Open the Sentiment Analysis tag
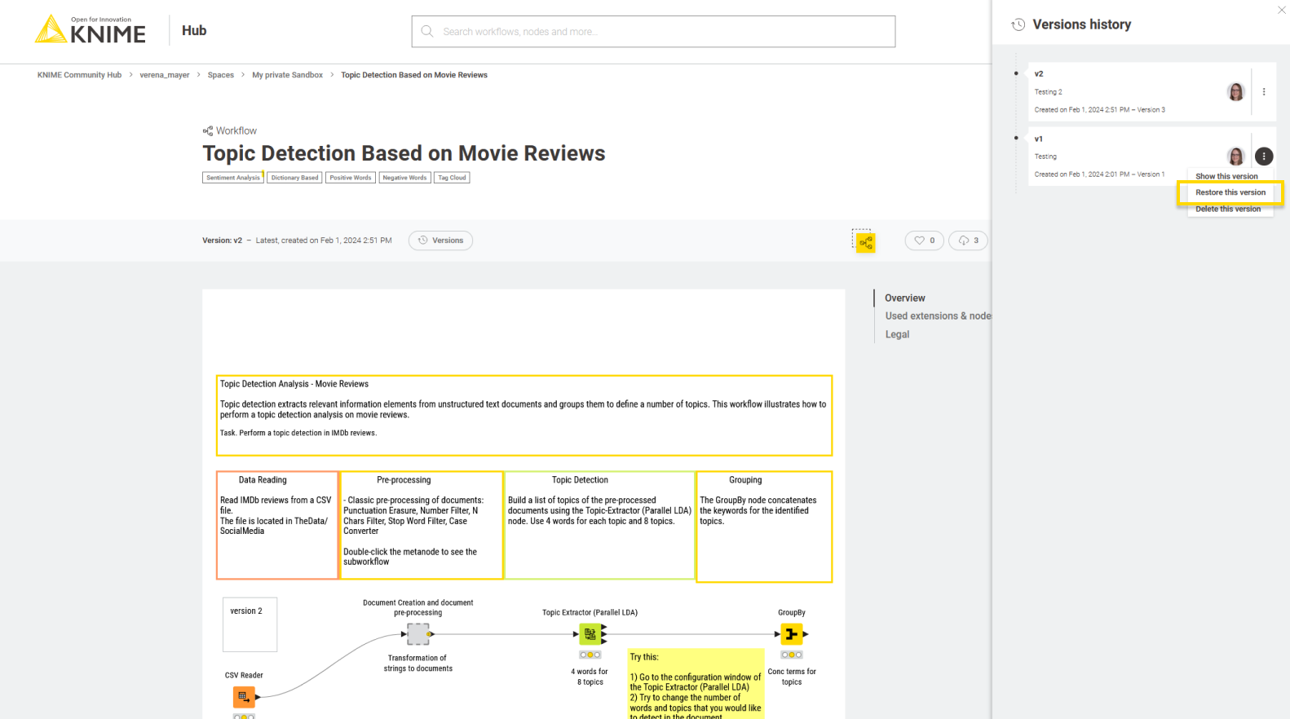This screenshot has height=719, width=1290. click(x=232, y=178)
